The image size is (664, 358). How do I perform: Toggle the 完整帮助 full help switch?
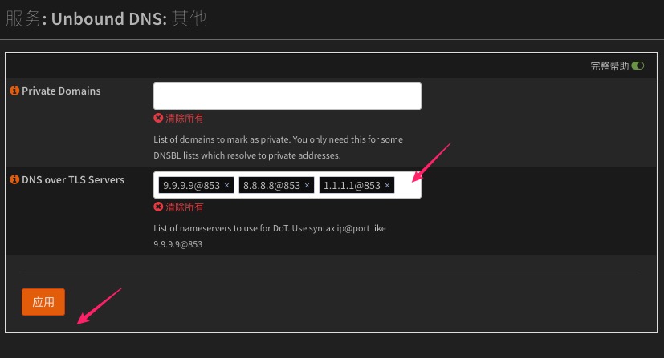pyautogui.click(x=638, y=66)
